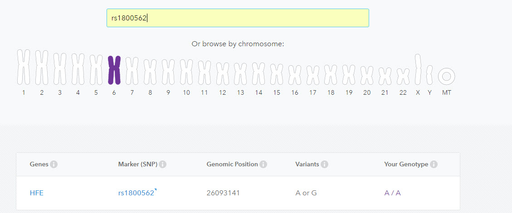The image size is (512, 213).
Task: Select chromosome 6 purple icon
Action: [x=114, y=70]
